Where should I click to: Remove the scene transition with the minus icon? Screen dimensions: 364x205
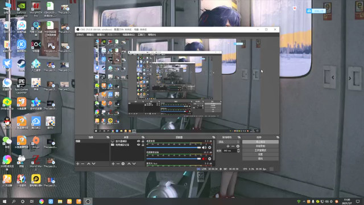tap(233, 146)
